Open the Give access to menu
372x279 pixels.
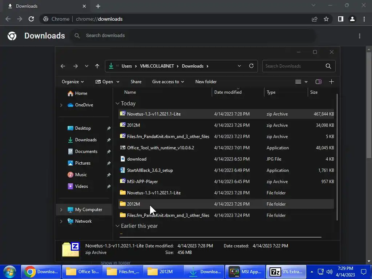[x=168, y=82]
